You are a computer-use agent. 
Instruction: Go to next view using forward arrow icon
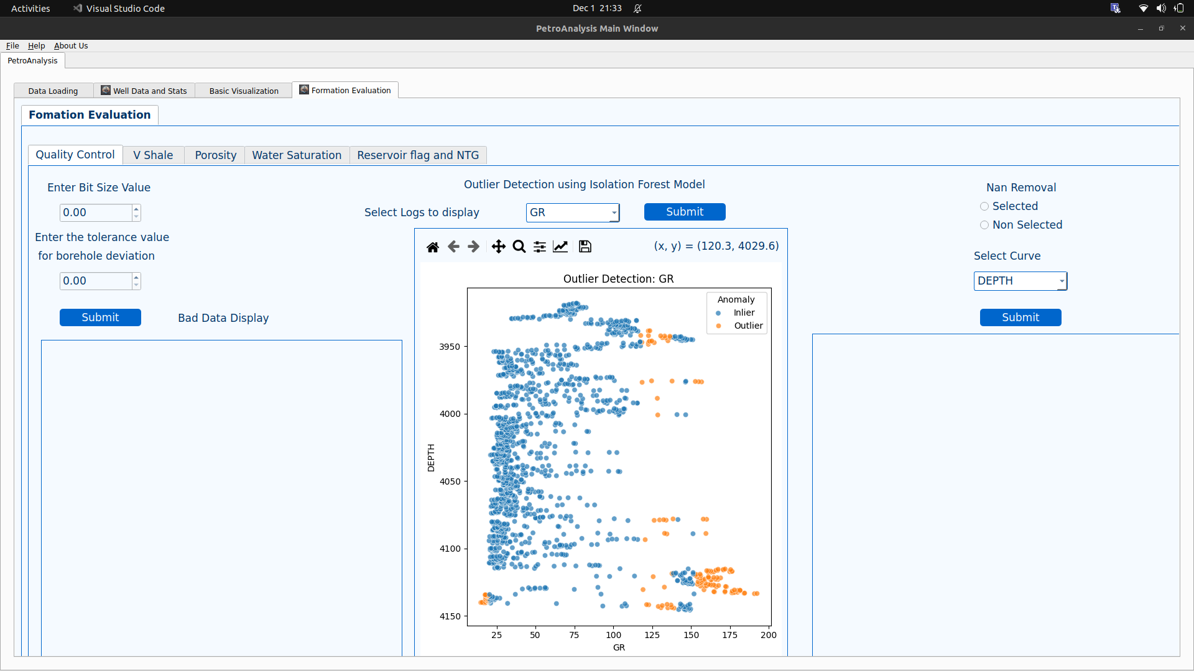tap(473, 246)
